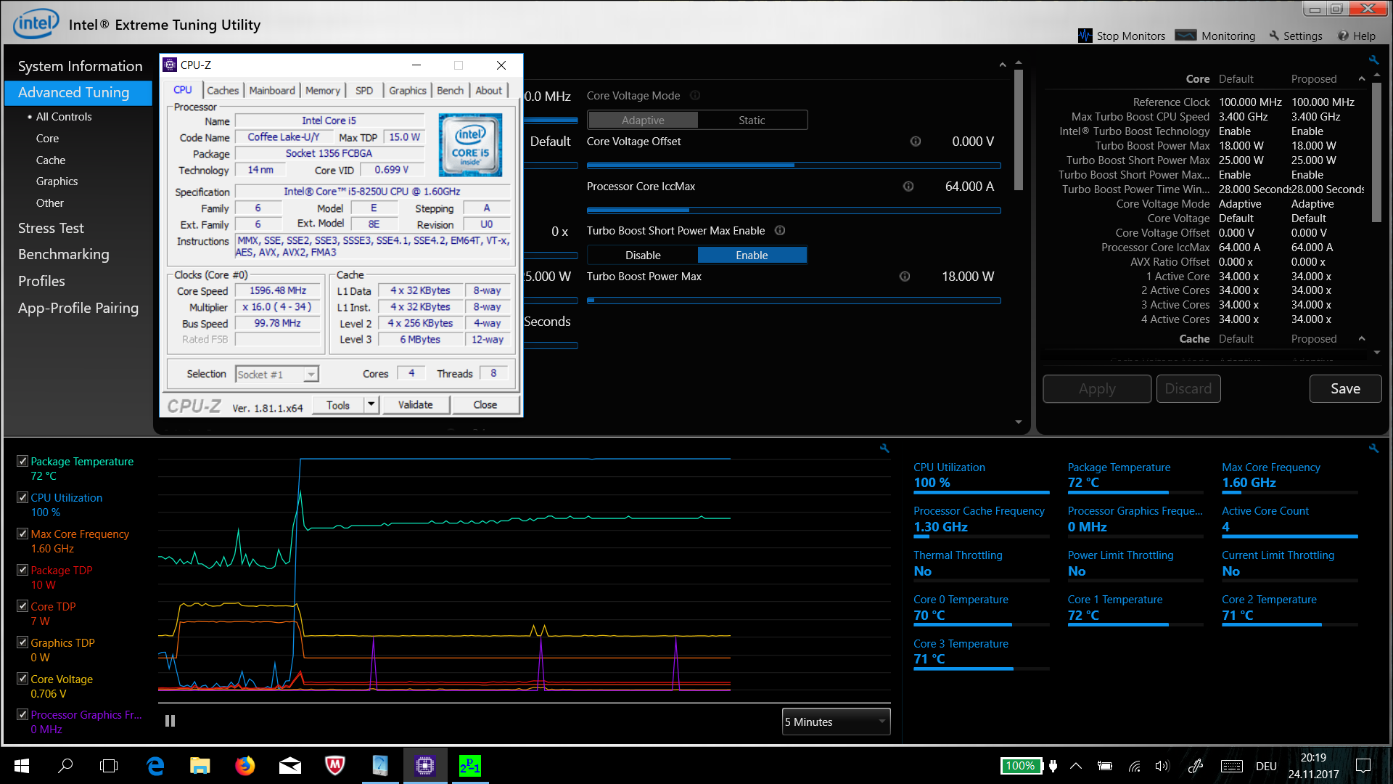
Task: Pause the monitoring graph
Action: [170, 721]
